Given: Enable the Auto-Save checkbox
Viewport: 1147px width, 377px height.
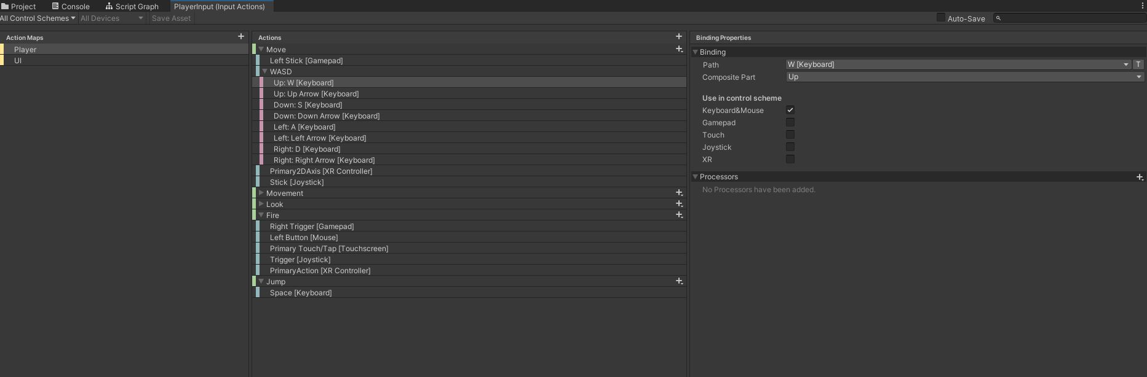Looking at the screenshot, I should point(940,18).
